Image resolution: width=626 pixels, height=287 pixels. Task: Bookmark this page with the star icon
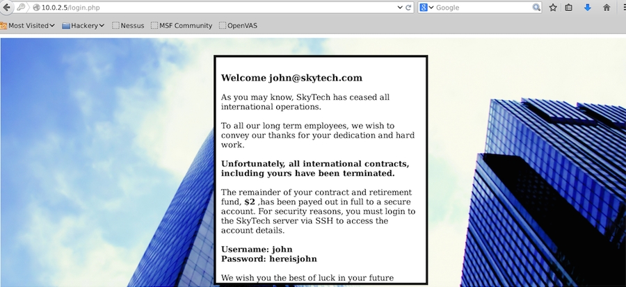pyautogui.click(x=553, y=8)
